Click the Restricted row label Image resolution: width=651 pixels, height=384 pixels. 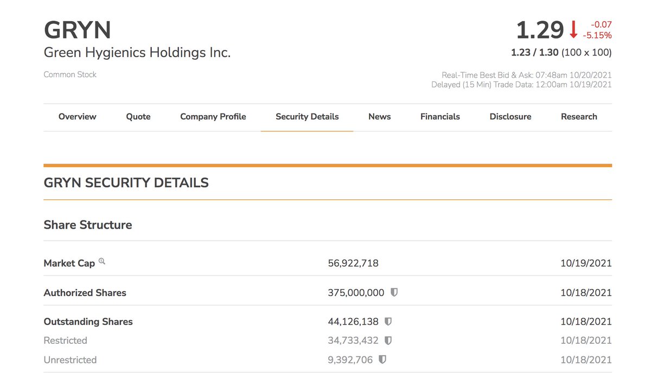click(66, 341)
